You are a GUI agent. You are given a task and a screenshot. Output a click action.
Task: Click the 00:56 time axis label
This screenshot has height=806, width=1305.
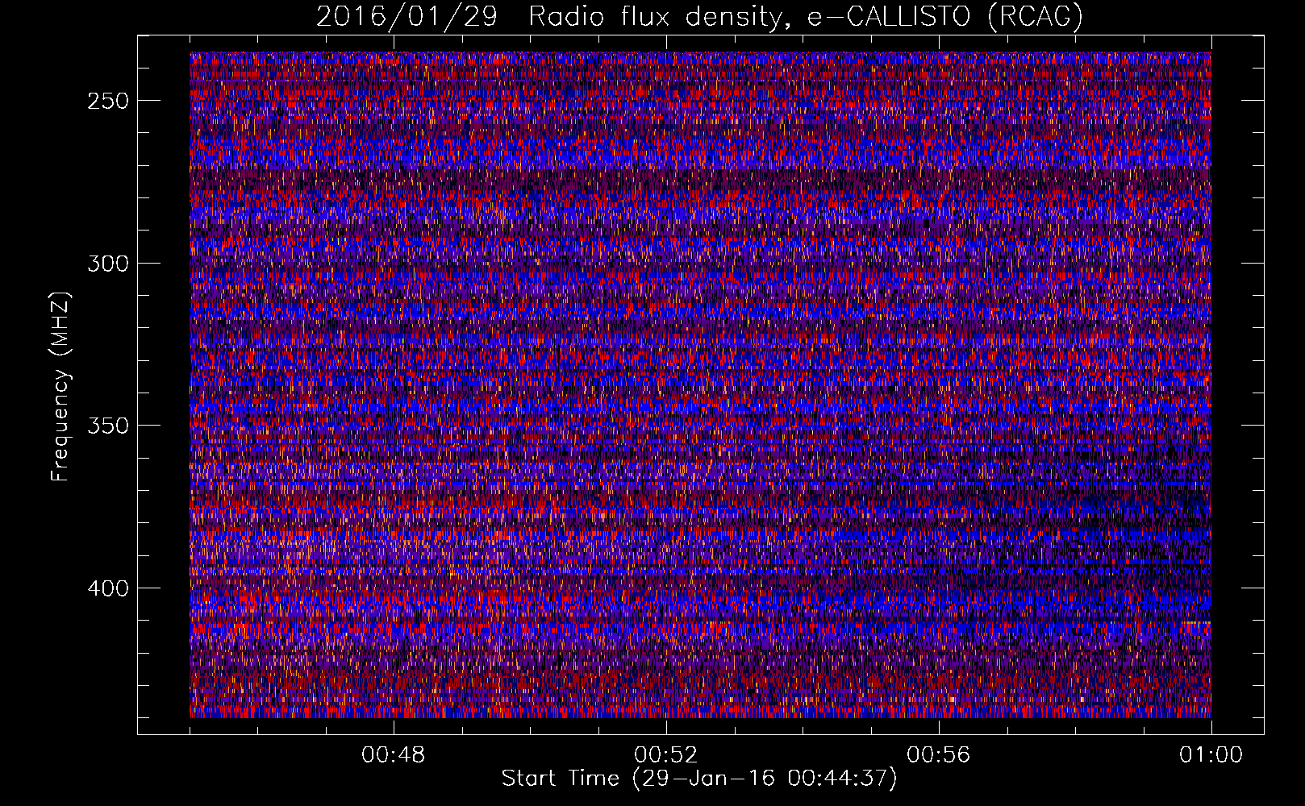pos(939,755)
